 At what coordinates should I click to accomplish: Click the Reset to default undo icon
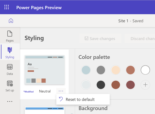click(61, 99)
